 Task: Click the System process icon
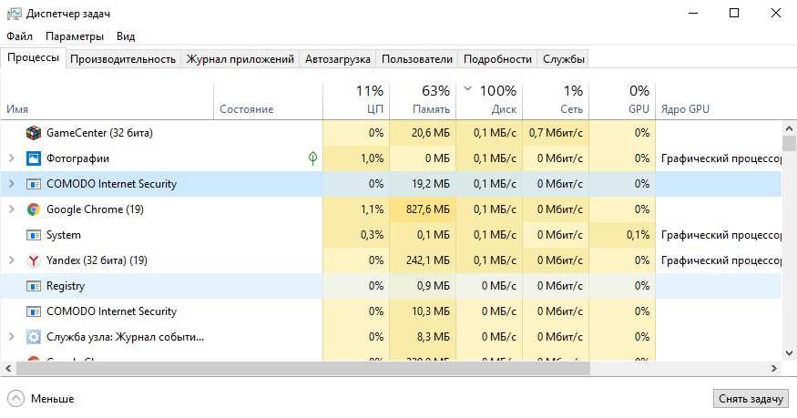click(34, 235)
